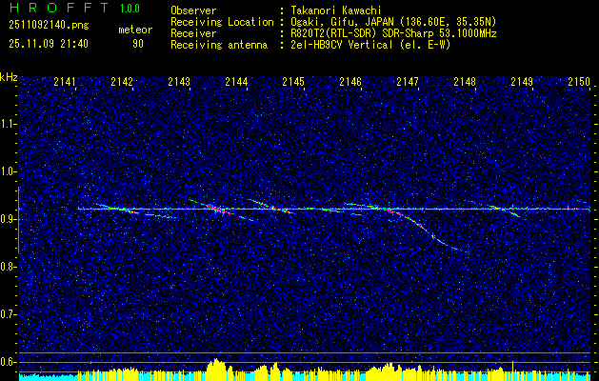The height and width of the screenshot is (381, 599).
Task: Click time marker 2147
Action: 408,81
